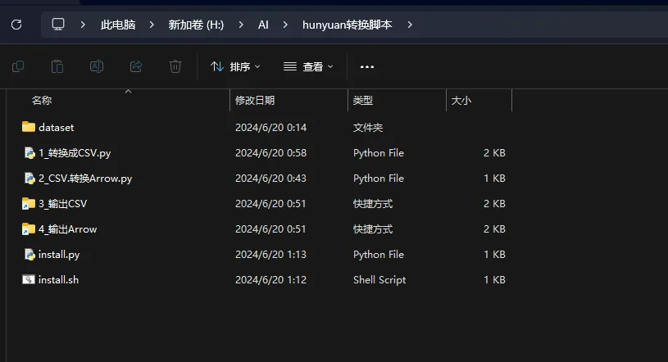
Task: Click the Share toolbar icon
Action: pos(136,66)
